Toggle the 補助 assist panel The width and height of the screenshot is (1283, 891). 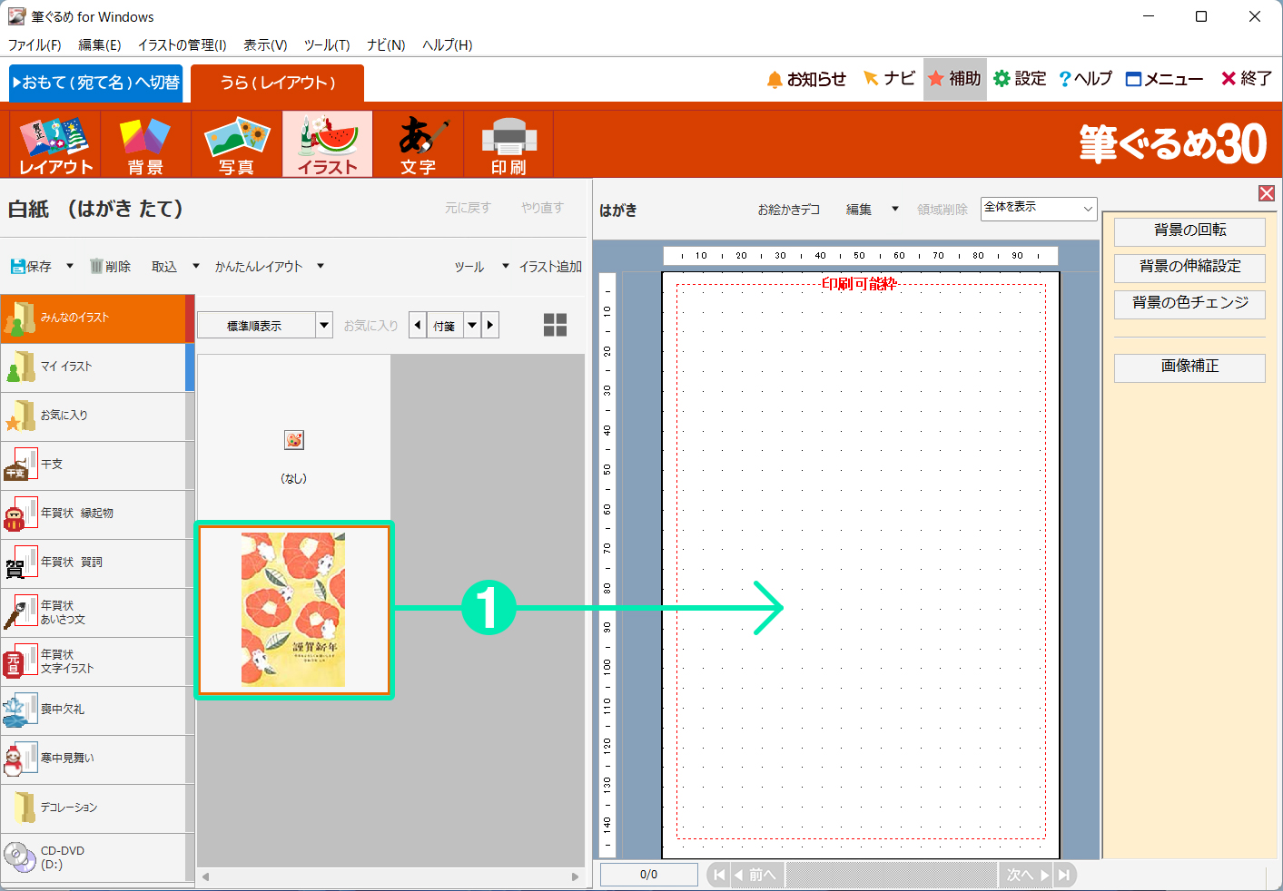pyautogui.click(x=954, y=79)
